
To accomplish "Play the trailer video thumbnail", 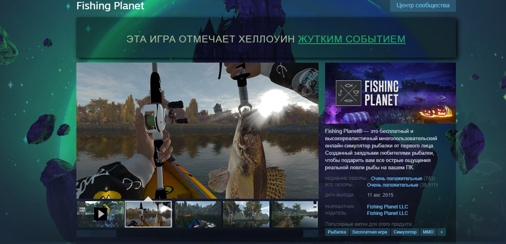I will pyautogui.click(x=101, y=214).
